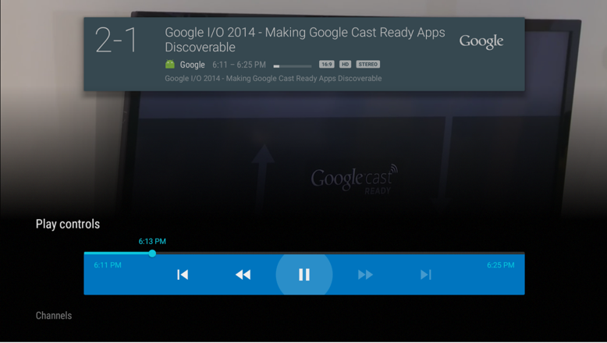This screenshot has height=343, width=607.
Task: Click the 6:13 PM current time marker
Action: (152, 242)
